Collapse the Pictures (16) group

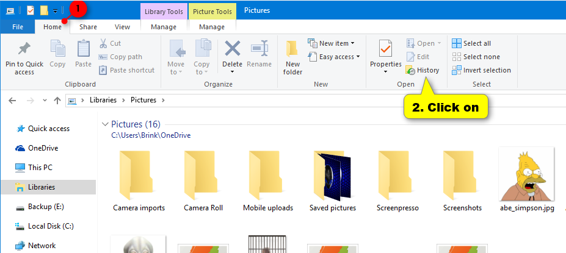pos(105,124)
